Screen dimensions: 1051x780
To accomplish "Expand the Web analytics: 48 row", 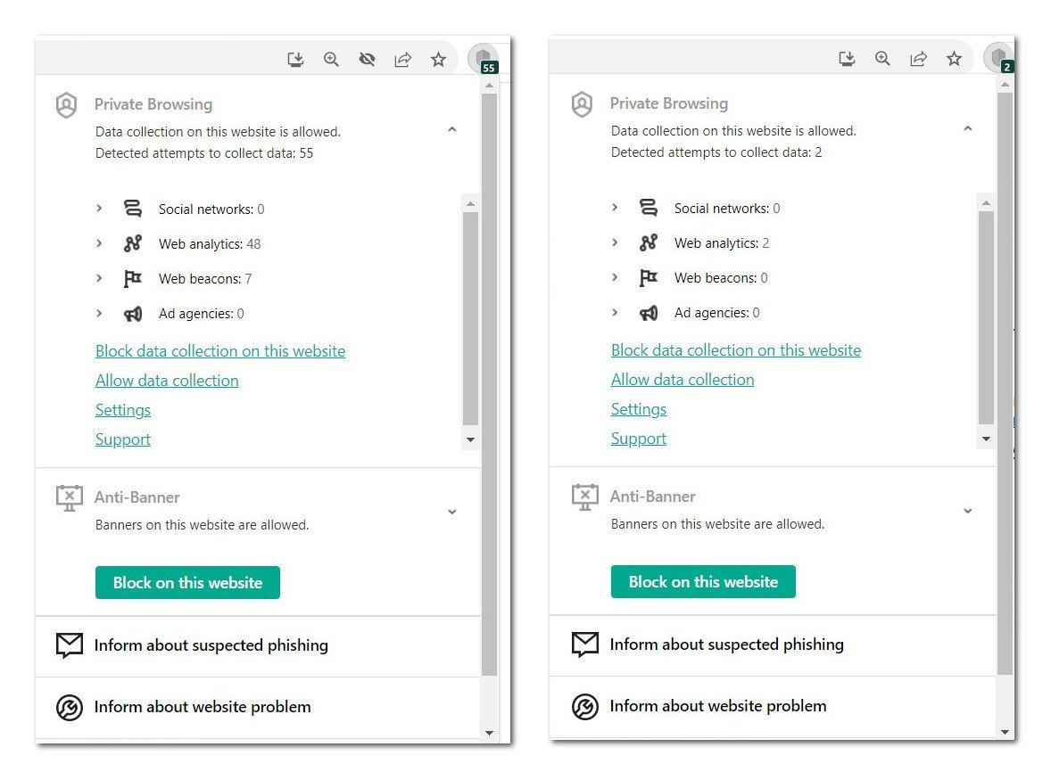I will [x=99, y=243].
